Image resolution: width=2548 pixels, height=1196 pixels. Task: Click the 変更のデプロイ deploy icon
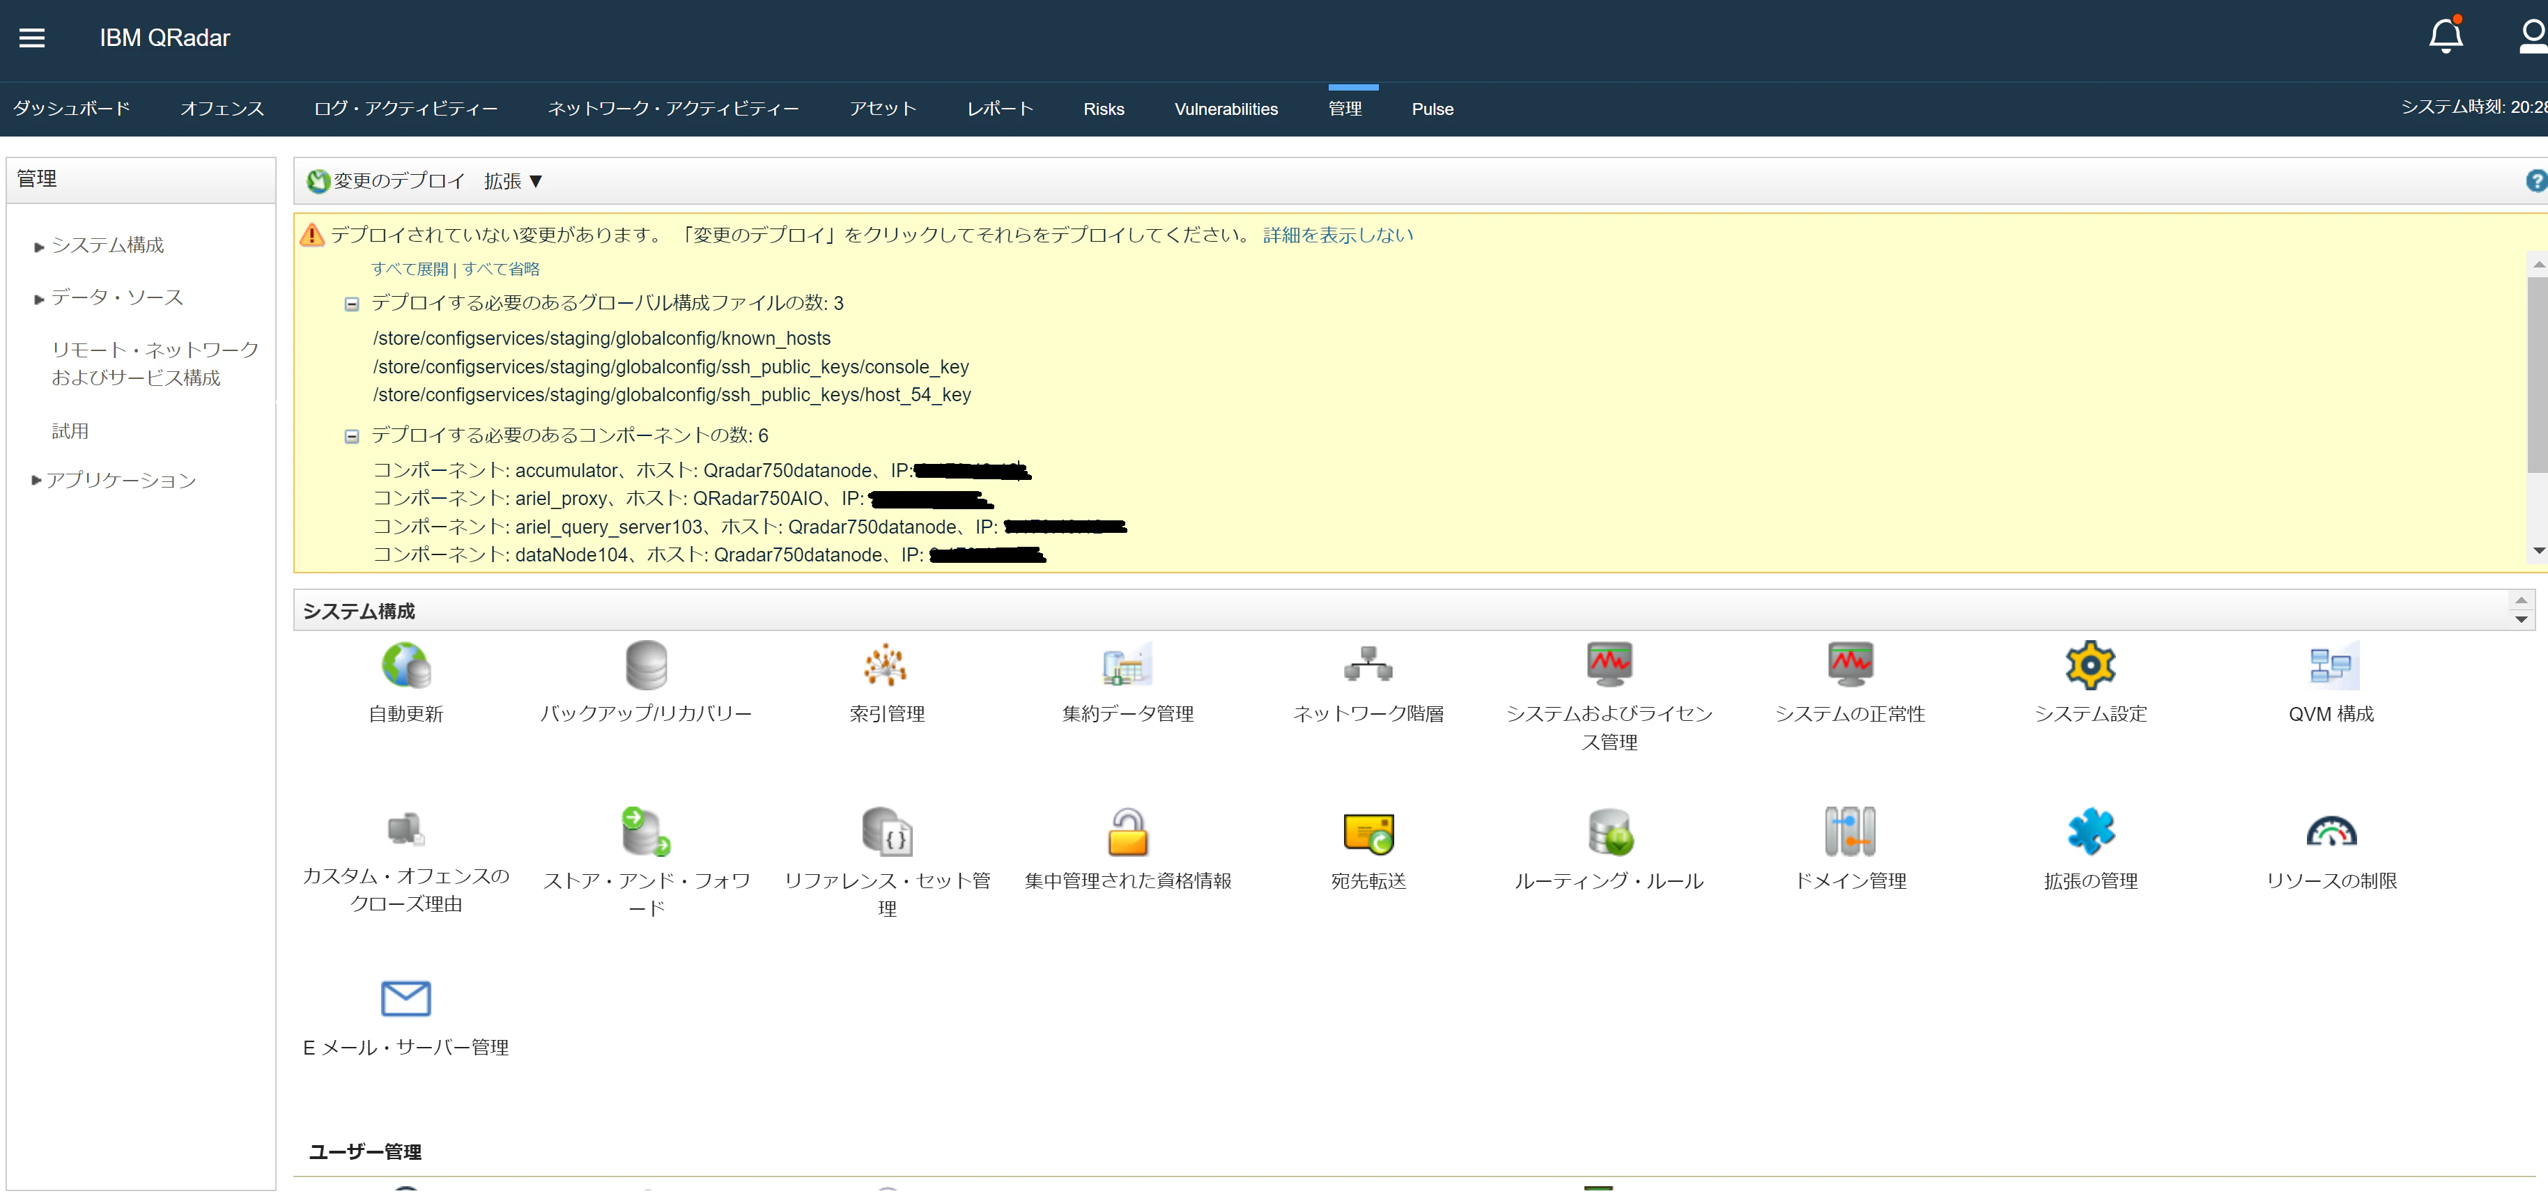point(318,181)
